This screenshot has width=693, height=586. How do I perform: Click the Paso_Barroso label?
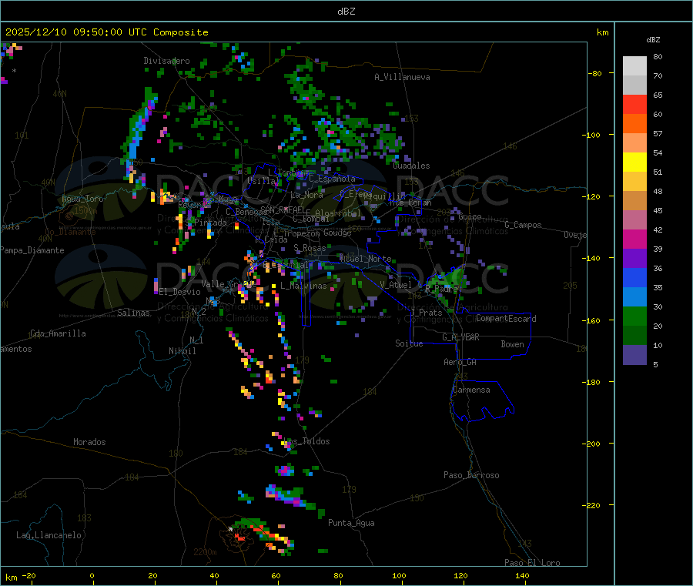(x=471, y=475)
